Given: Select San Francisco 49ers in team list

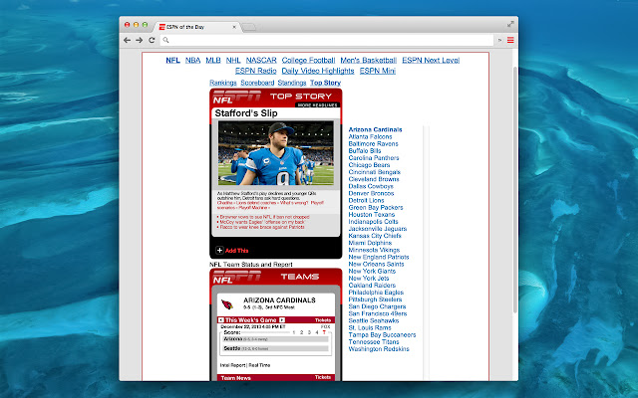Looking at the screenshot, I should (378, 313).
